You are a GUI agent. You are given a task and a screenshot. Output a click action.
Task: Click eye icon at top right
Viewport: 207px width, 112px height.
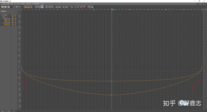pos(200,4)
